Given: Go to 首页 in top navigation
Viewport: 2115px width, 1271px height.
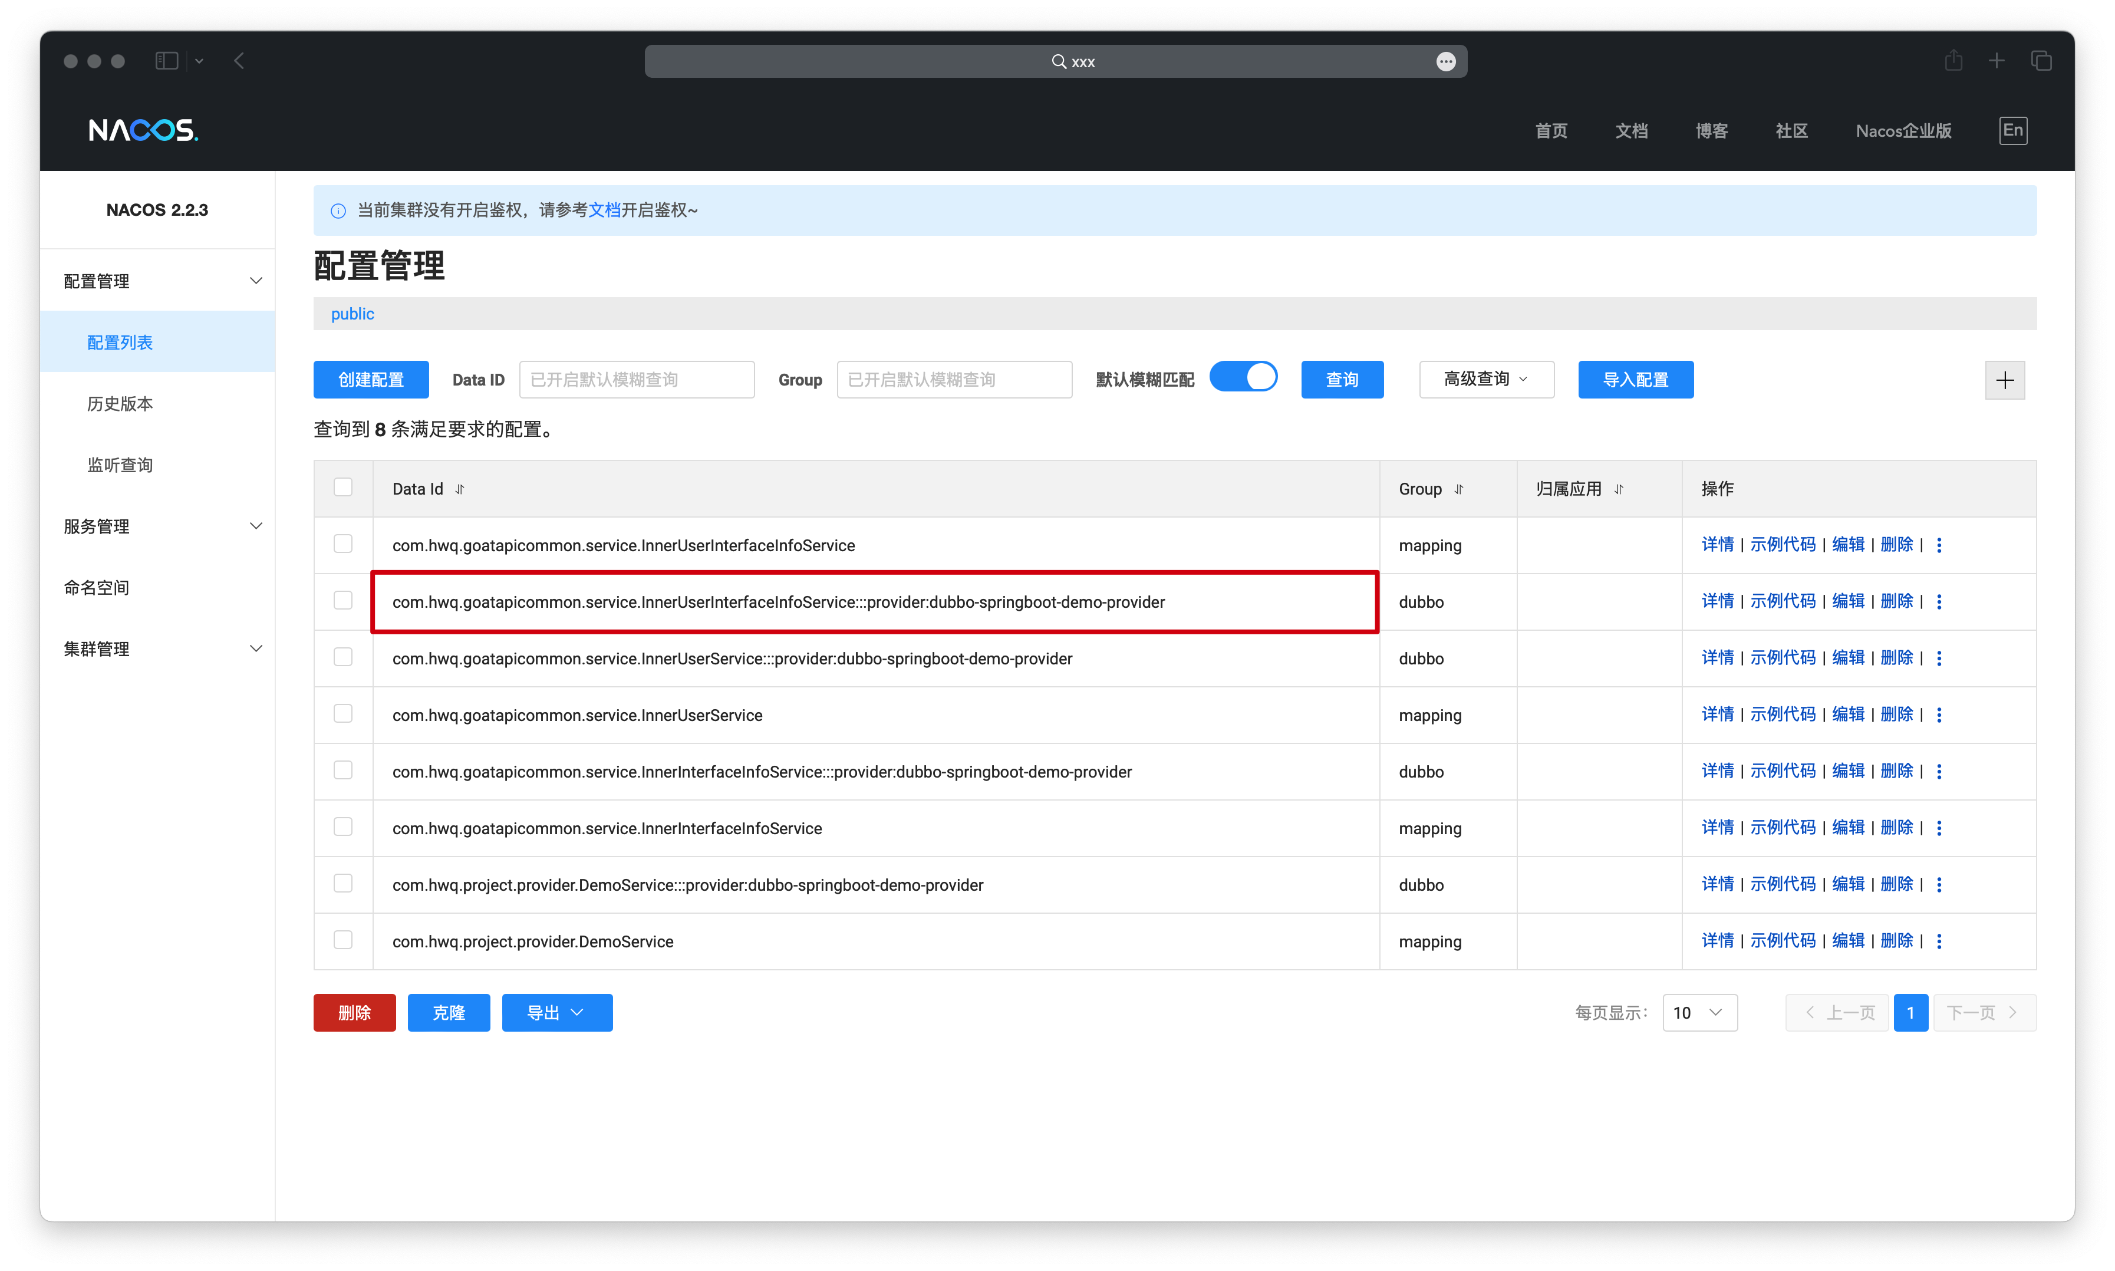Looking at the screenshot, I should click(1551, 131).
